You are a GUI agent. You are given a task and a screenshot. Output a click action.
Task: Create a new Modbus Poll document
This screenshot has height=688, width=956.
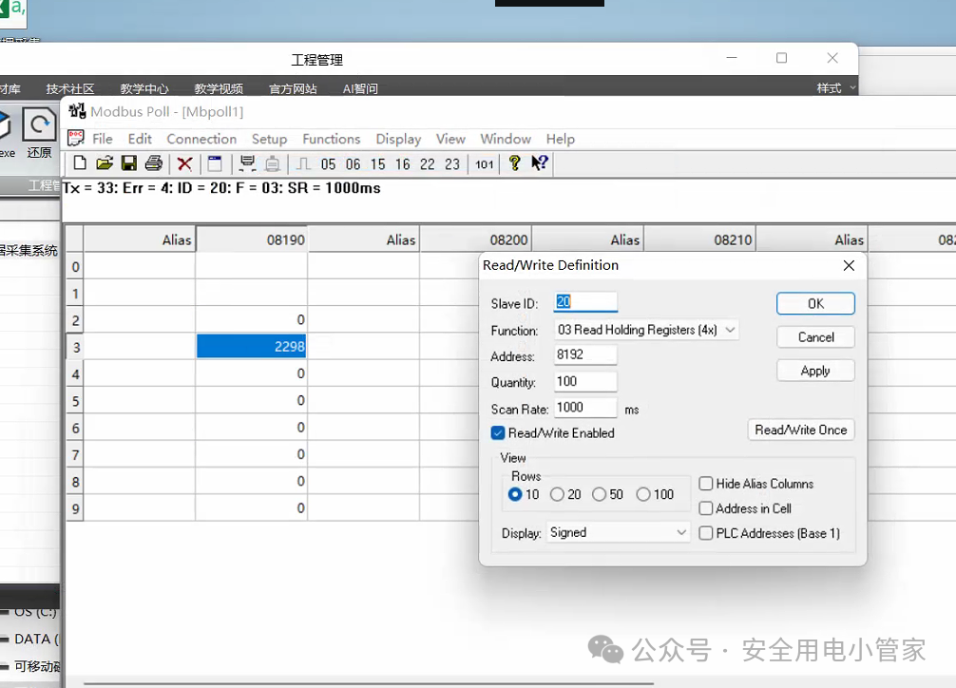point(80,163)
